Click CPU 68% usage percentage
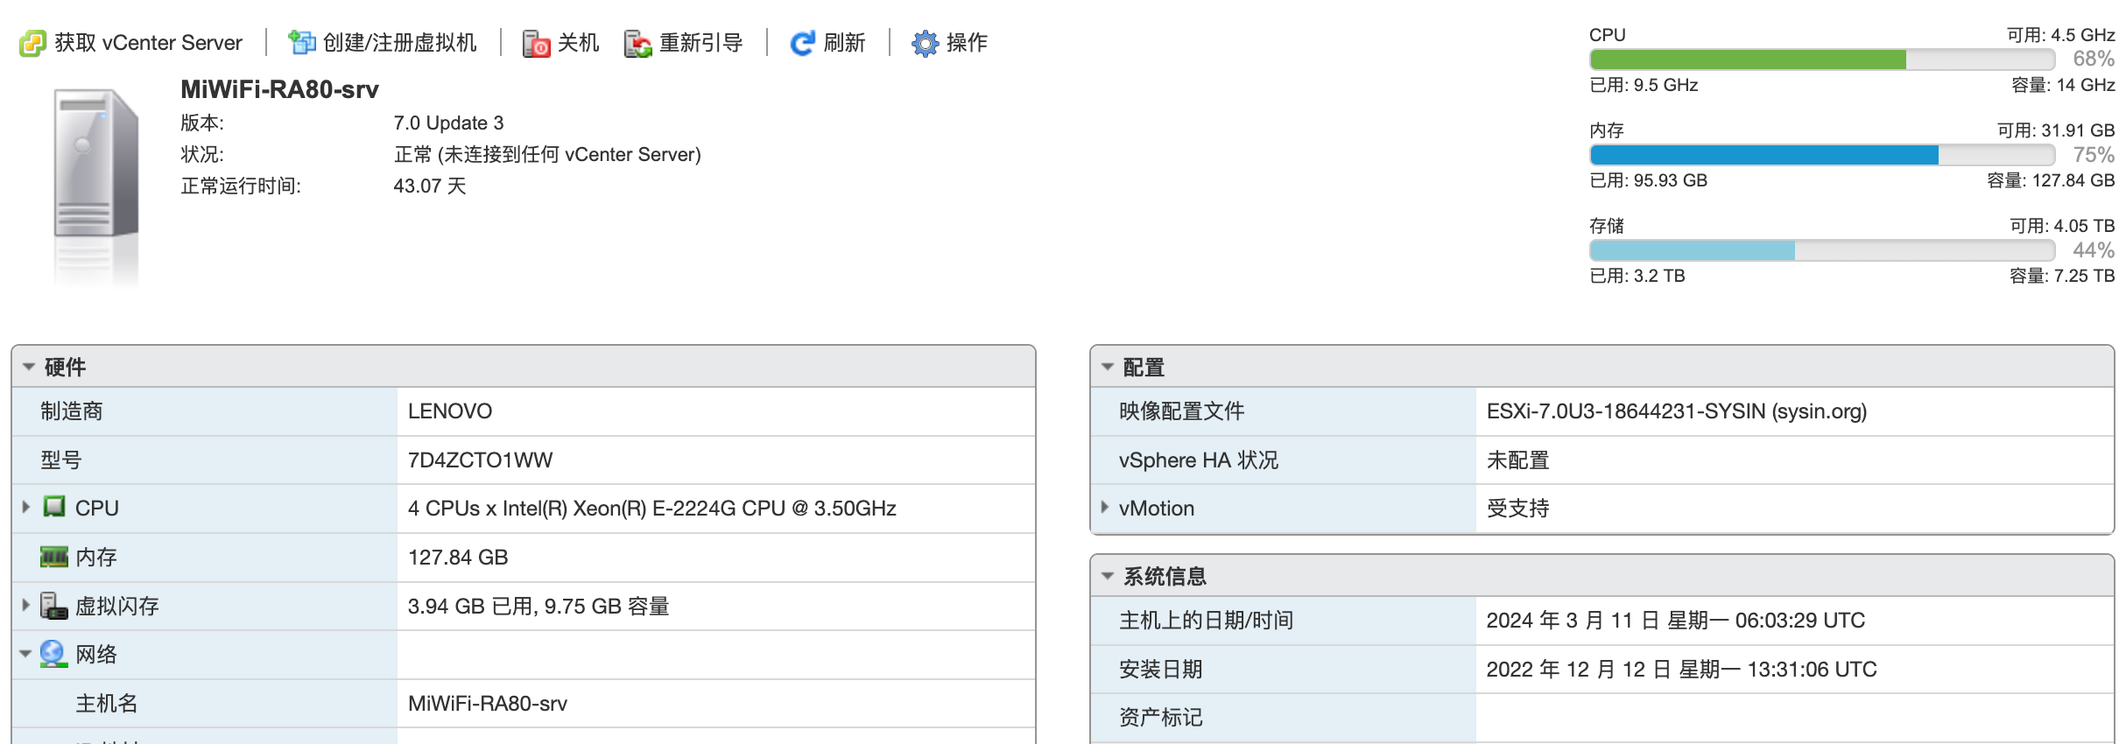The height and width of the screenshot is (744, 2126). coord(2093,59)
